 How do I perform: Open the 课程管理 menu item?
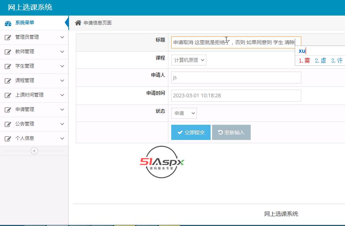tap(34, 81)
